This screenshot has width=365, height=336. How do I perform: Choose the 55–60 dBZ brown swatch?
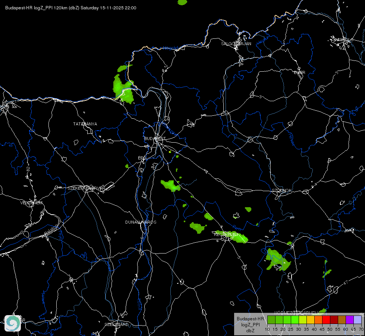342,320
